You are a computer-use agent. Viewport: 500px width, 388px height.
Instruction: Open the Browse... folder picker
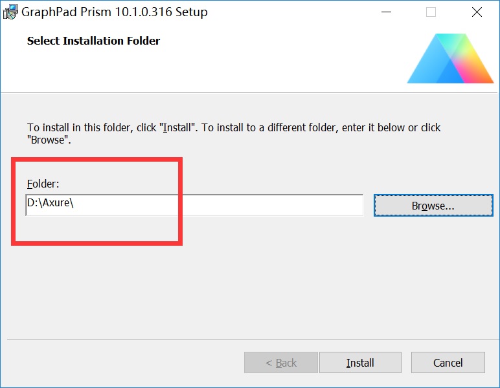[x=433, y=205]
